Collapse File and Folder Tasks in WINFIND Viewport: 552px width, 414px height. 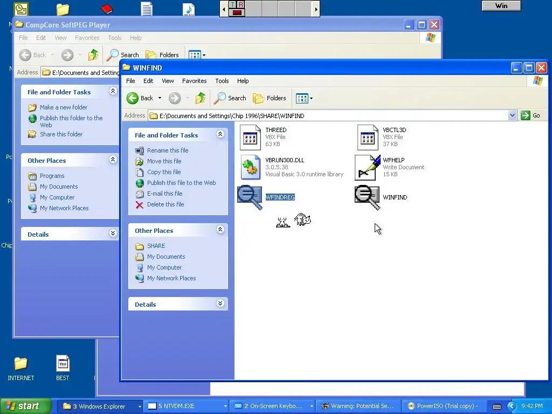point(220,134)
